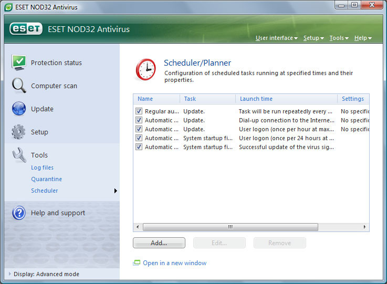Uncheck the Regular au... task checkbox
Image resolution: width=387 pixels, height=284 pixels.
pos(139,111)
